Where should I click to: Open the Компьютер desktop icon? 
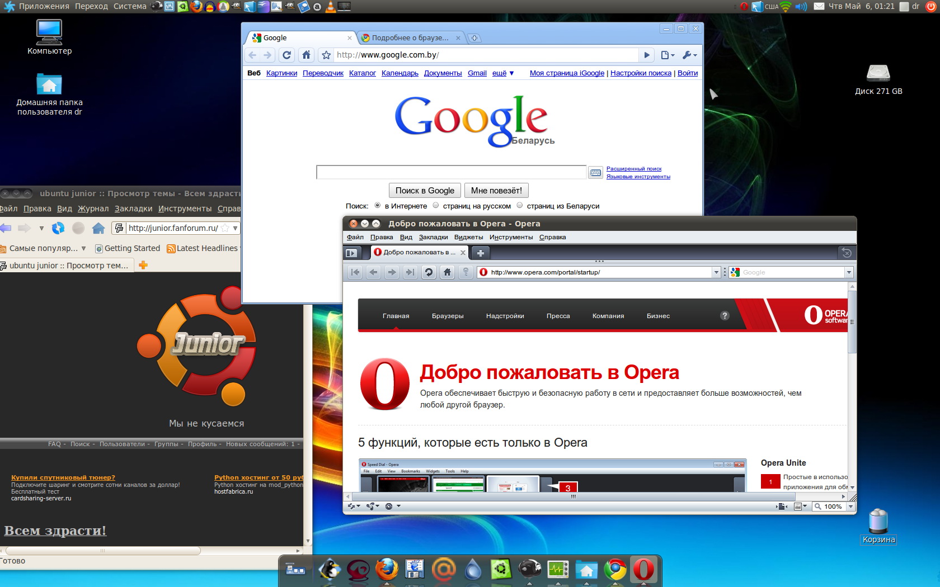49,37
